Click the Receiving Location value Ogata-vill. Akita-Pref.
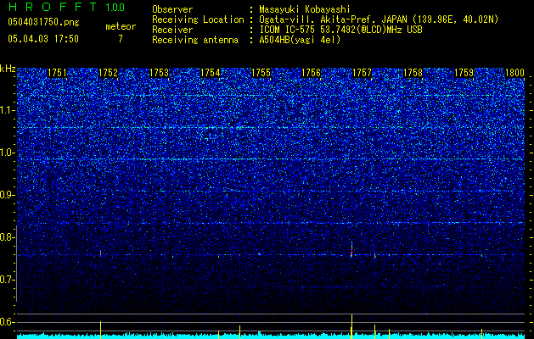 (318, 19)
